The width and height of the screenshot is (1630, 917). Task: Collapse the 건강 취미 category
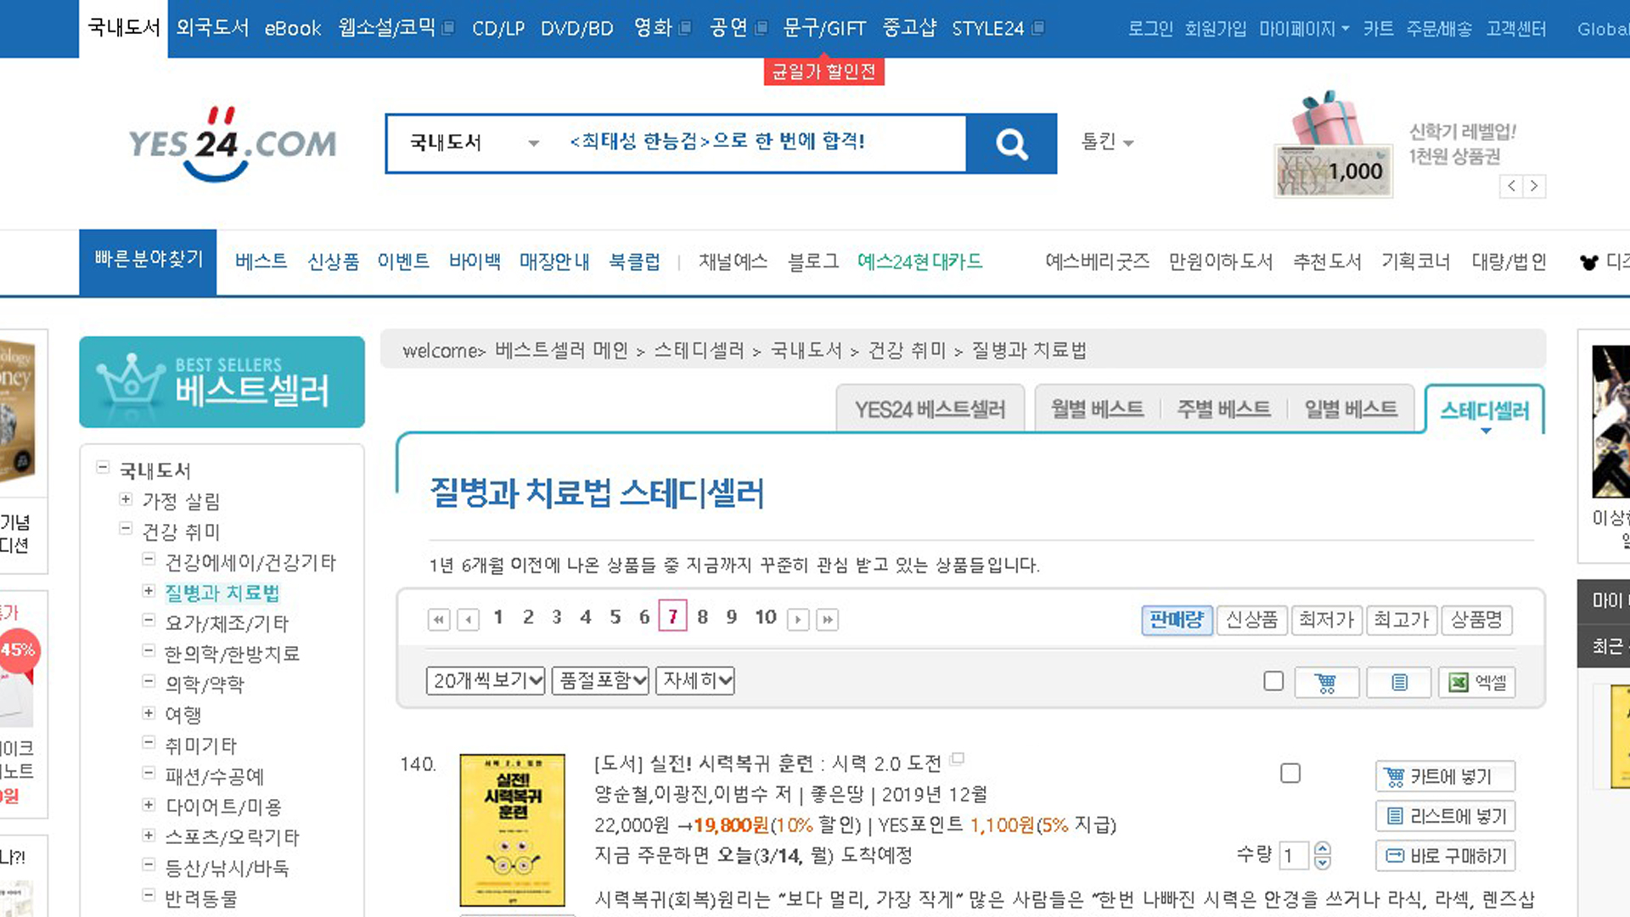126,529
